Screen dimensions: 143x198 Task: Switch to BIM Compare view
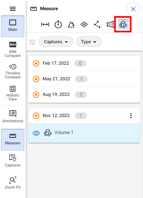[13, 49]
